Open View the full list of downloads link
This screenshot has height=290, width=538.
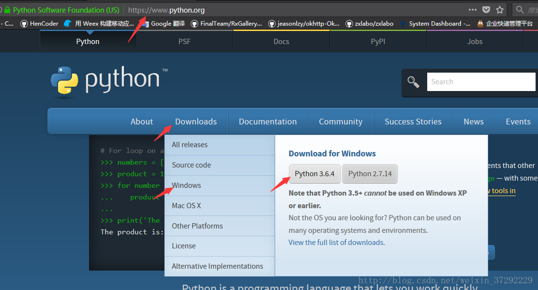336,243
